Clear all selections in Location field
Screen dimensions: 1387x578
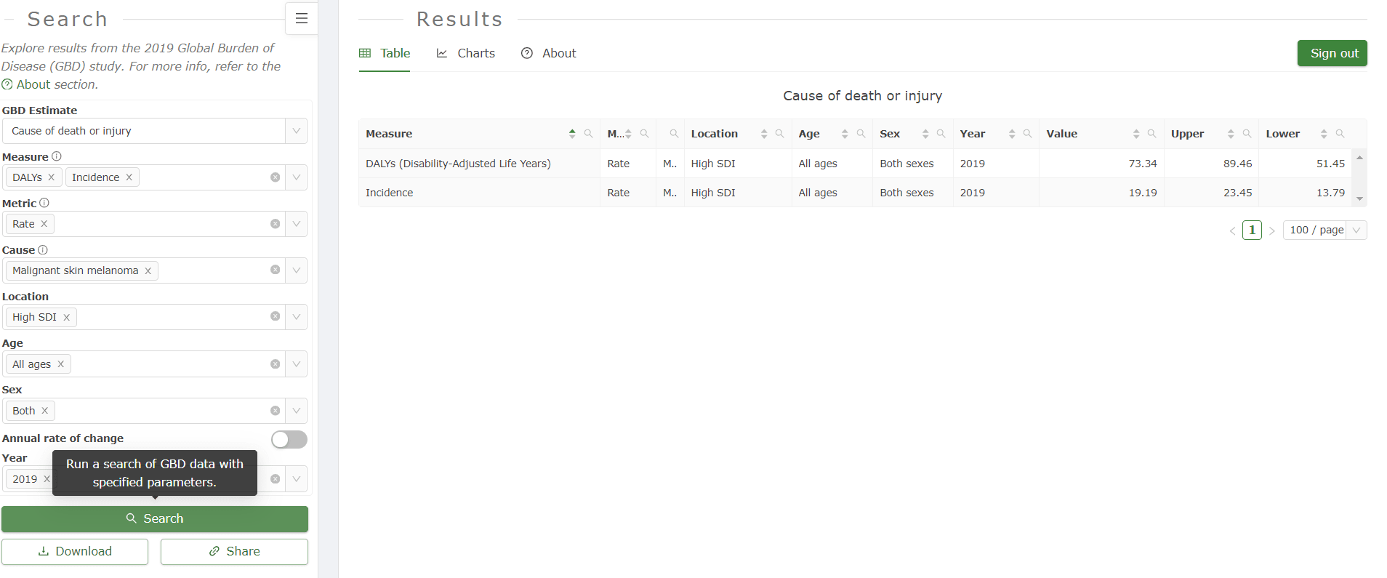tap(276, 316)
